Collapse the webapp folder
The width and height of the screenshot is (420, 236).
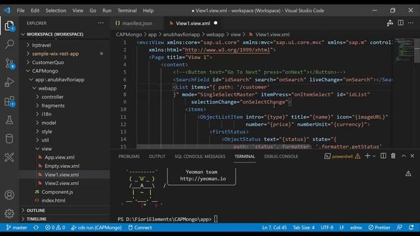pyautogui.click(x=47, y=88)
